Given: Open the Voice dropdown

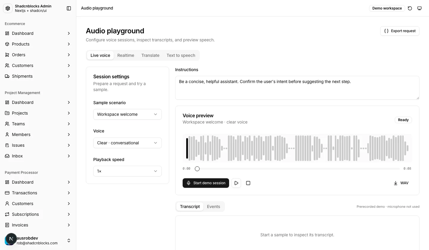Looking at the screenshot, I should (128, 143).
